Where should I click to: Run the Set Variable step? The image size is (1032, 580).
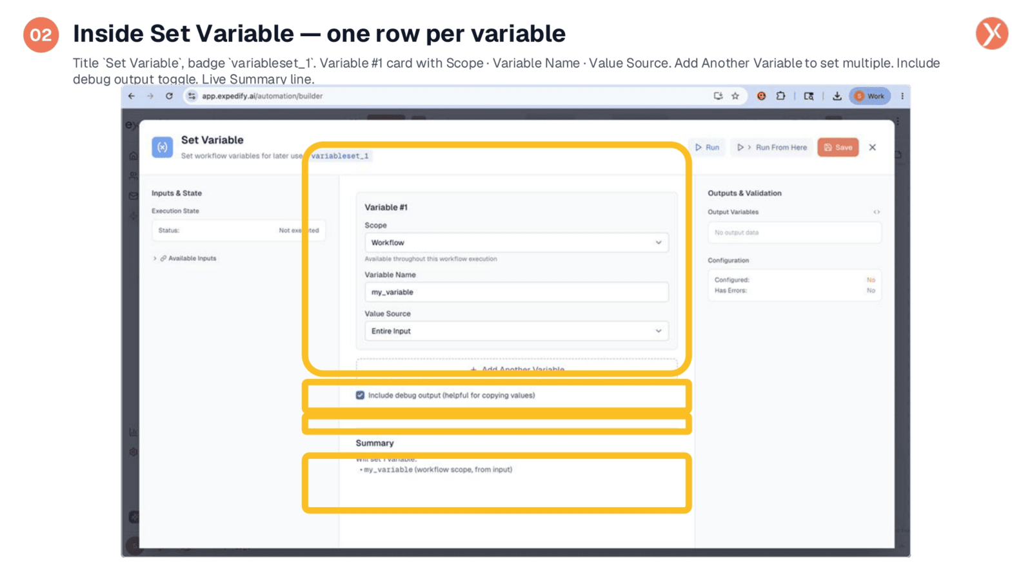tap(707, 148)
